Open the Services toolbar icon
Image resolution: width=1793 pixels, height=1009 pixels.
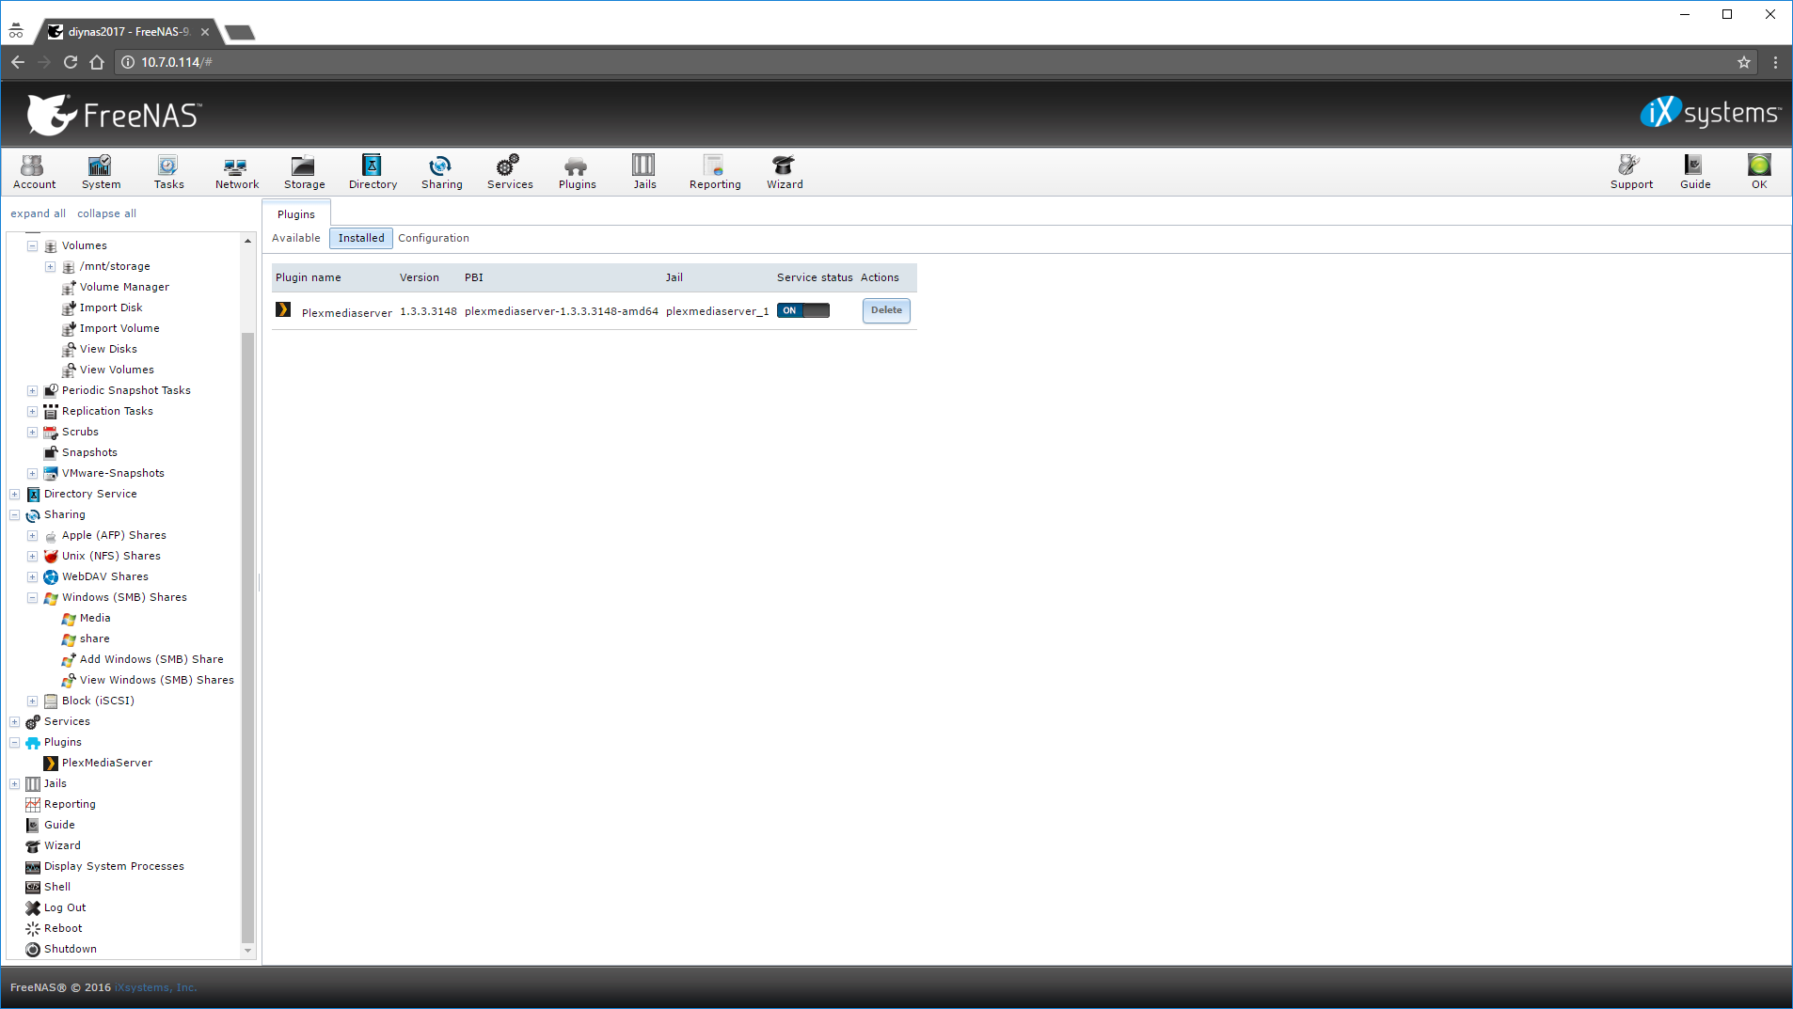pos(510,172)
